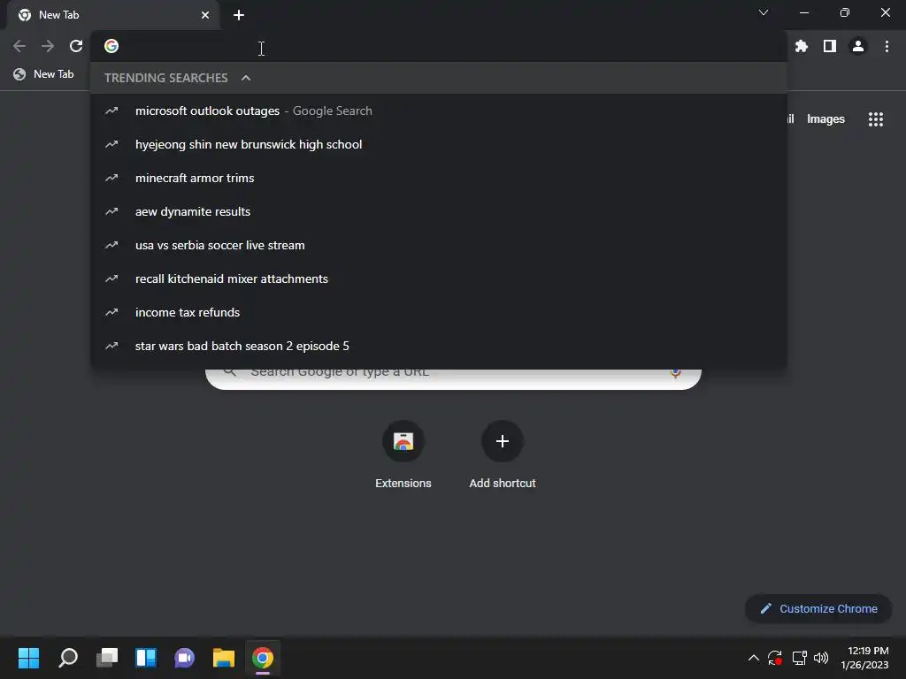Screen dimensions: 906x679
Task: Select suggestion aew dynamite results
Action: (439, 211)
